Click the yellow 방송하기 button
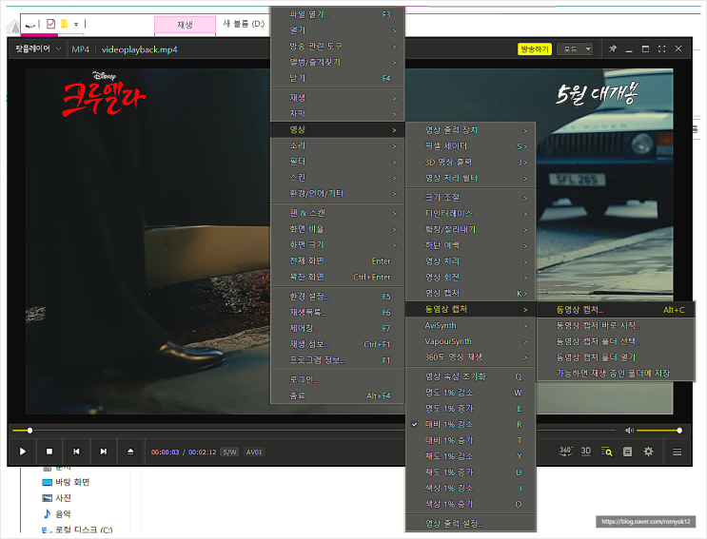 pyautogui.click(x=535, y=48)
